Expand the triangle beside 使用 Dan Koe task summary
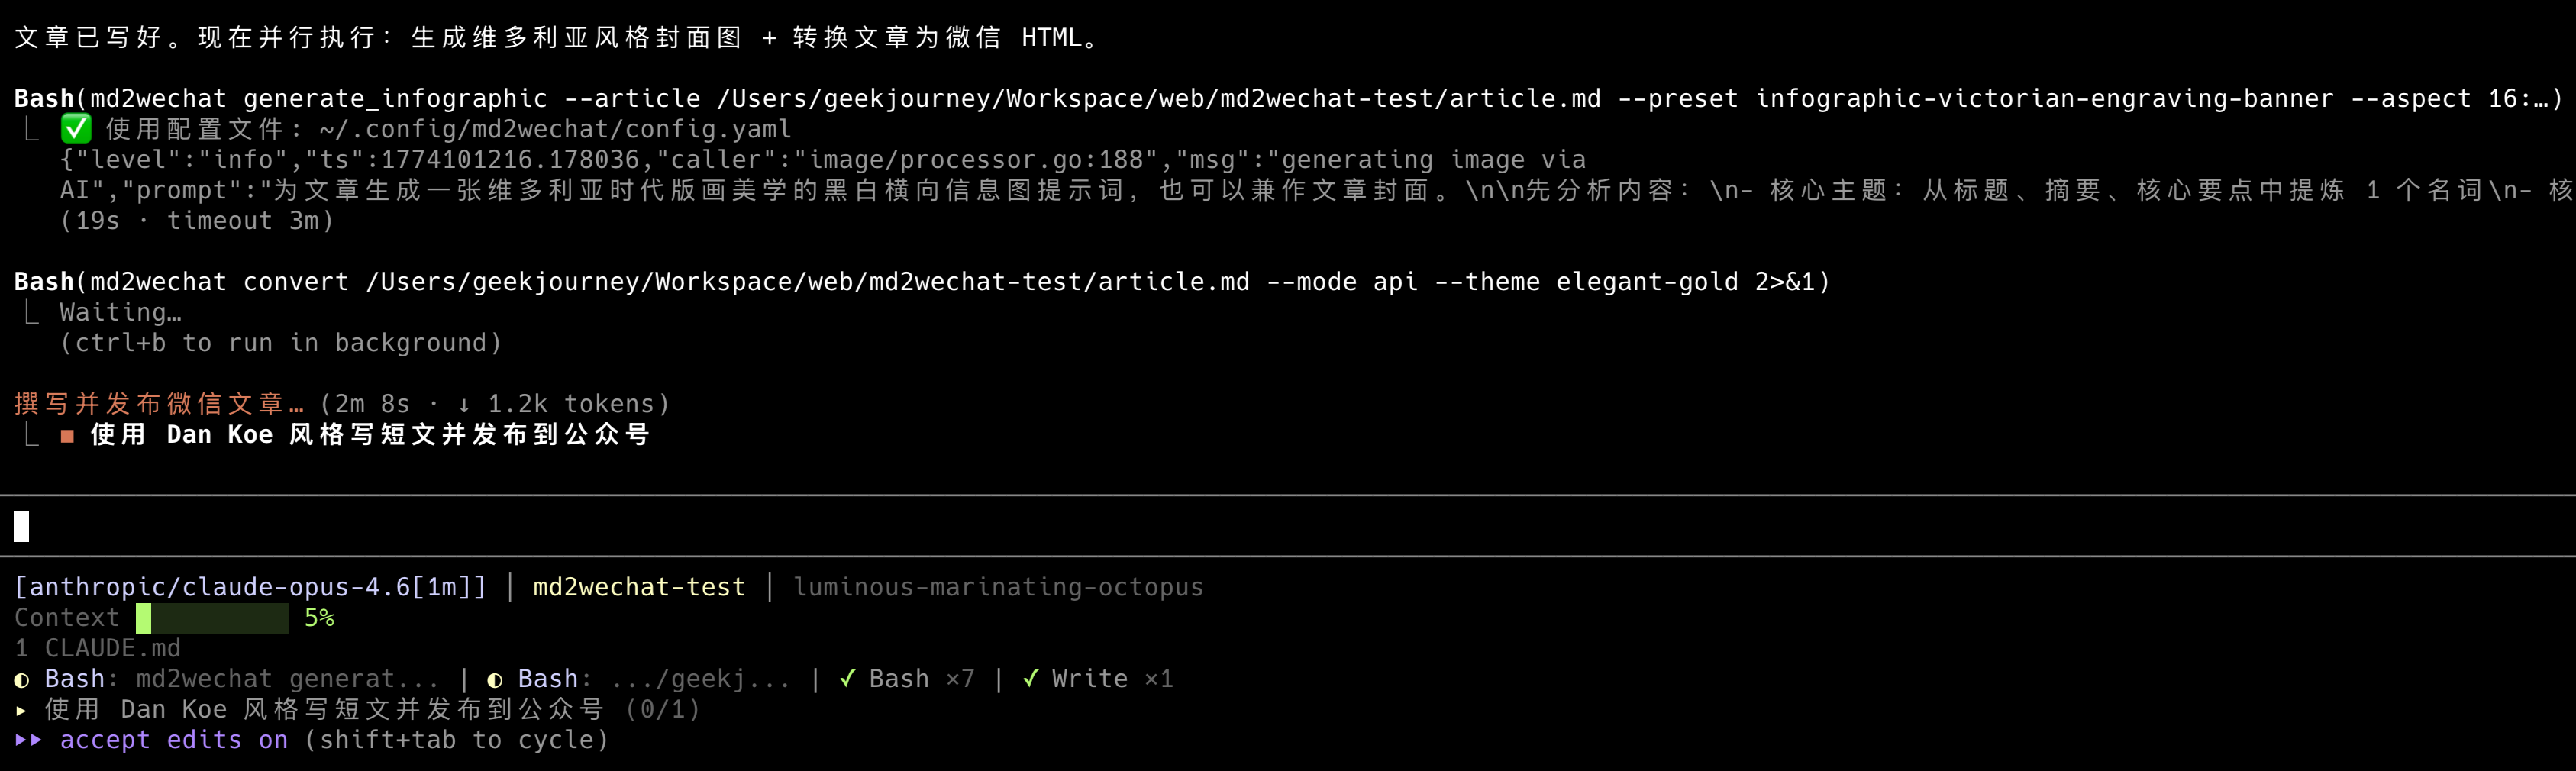2576x771 pixels. [22, 710]
